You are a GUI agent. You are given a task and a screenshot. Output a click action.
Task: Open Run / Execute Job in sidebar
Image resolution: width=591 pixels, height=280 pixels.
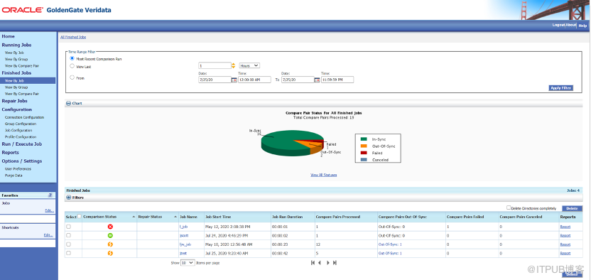pyautogui.click(x=22, y=144)
